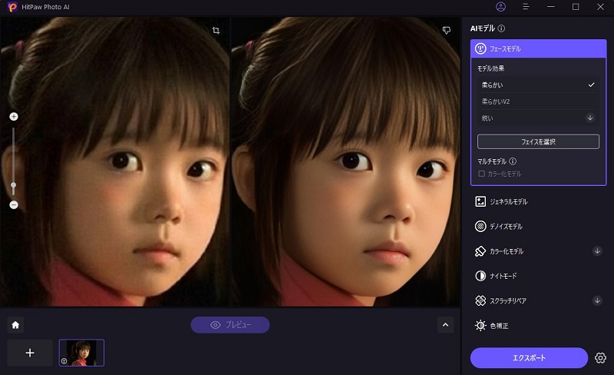Click the HitPaw Photo AI logo

12,7
